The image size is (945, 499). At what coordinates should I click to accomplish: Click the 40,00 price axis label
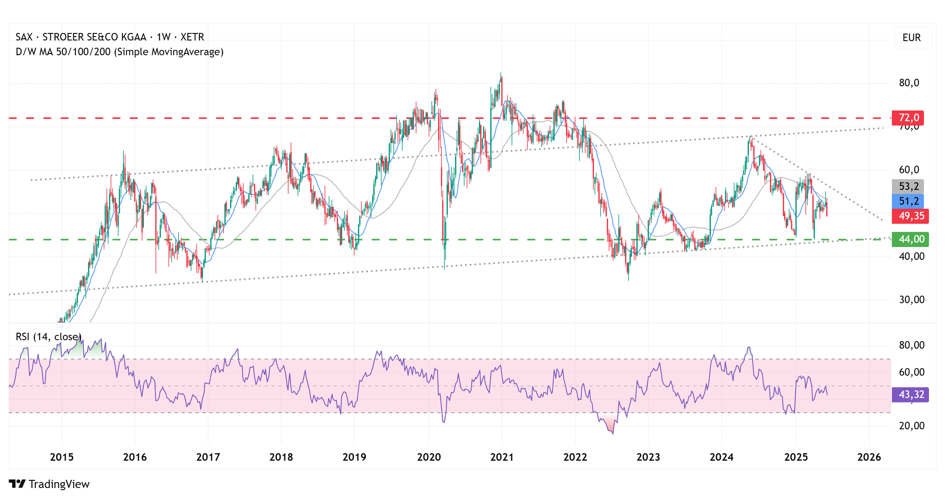[912, 256]
